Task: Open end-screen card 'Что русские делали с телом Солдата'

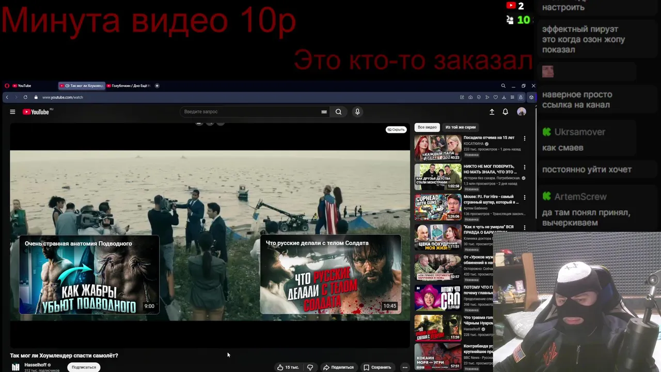Action: point(330,275)
